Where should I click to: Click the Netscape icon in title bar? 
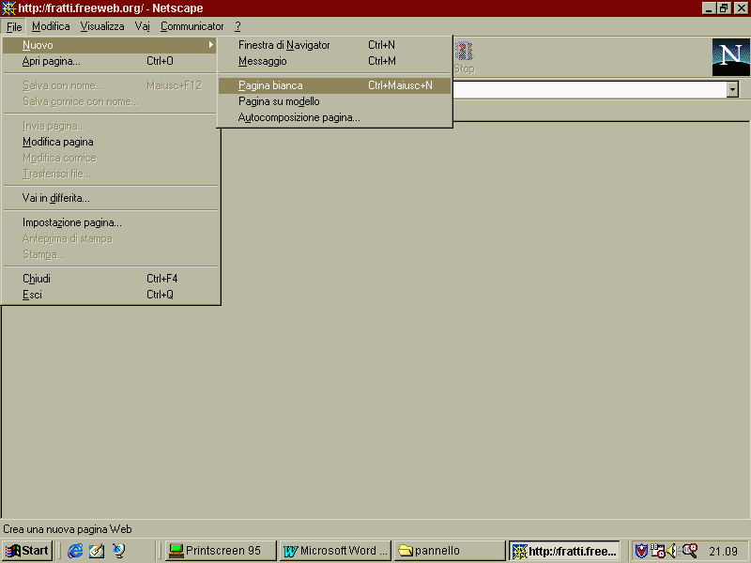[8, 8]
